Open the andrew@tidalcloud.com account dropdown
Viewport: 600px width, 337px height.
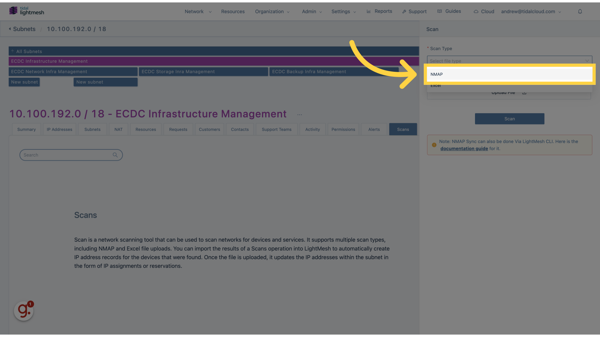[531, 12]
